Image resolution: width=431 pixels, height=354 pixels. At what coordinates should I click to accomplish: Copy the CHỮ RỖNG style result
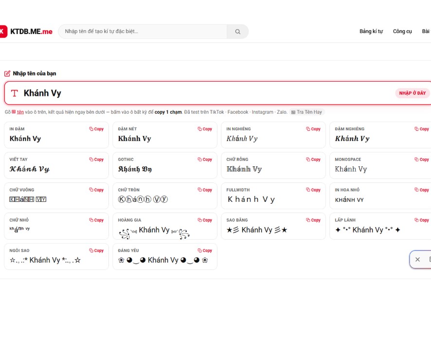[313, 159]
